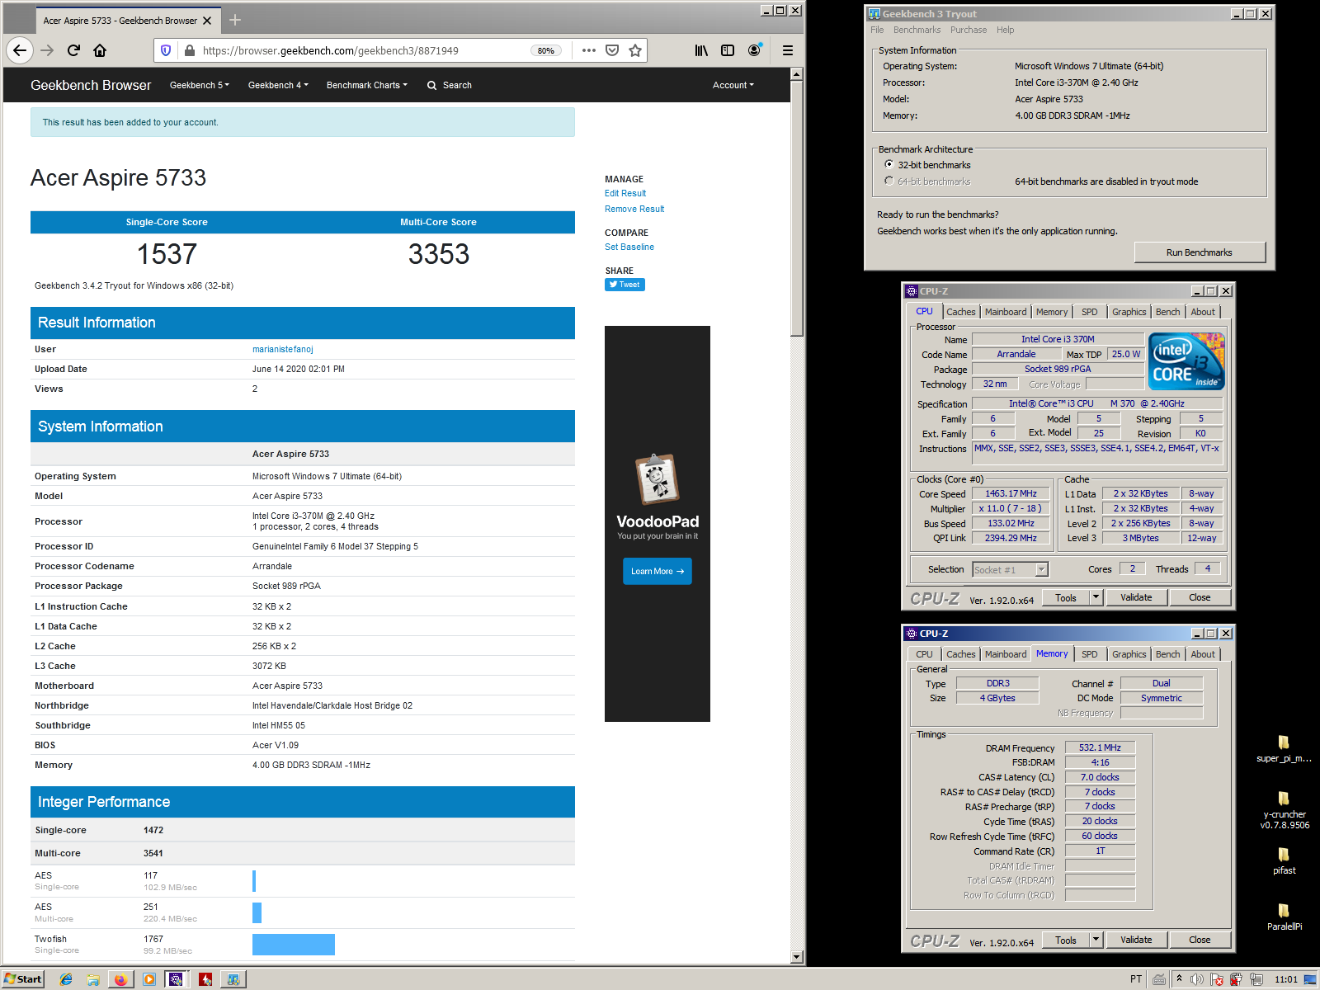
Task: Open the Help menu in Geekbench 3
Action: [x=1005, y=30]
